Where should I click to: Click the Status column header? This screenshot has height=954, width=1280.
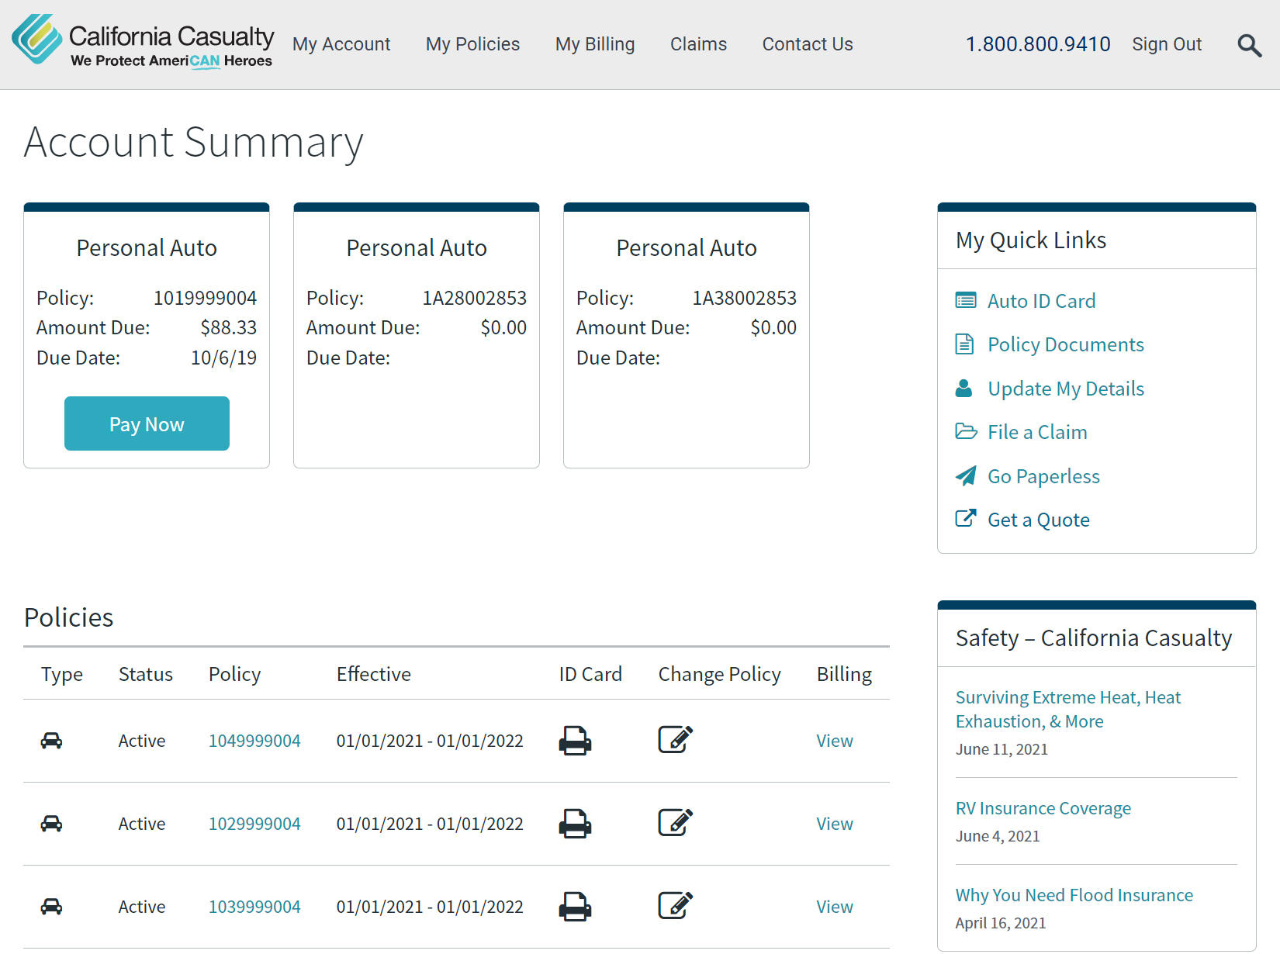pyautogui.click(x=146, y=674)
